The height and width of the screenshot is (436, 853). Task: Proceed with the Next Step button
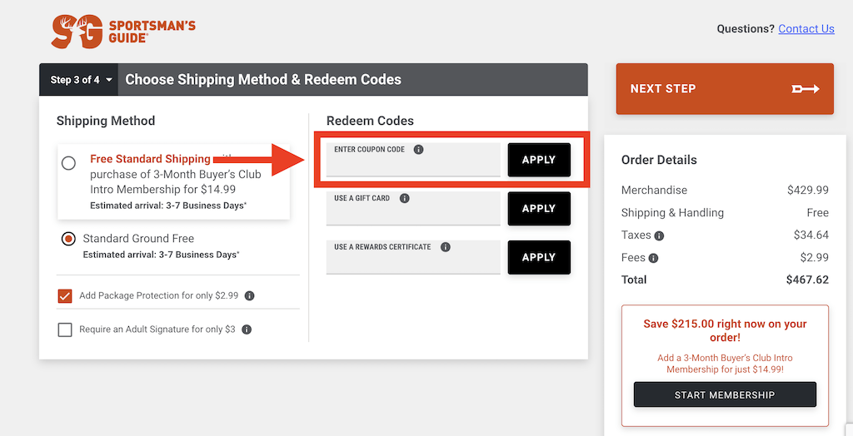click(725, 88)
